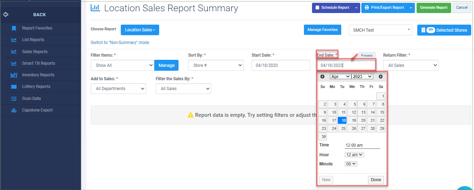This screenshot has height=190, width=474.
Task: Select the Scan Data list icon
Action: click(14, 99)
